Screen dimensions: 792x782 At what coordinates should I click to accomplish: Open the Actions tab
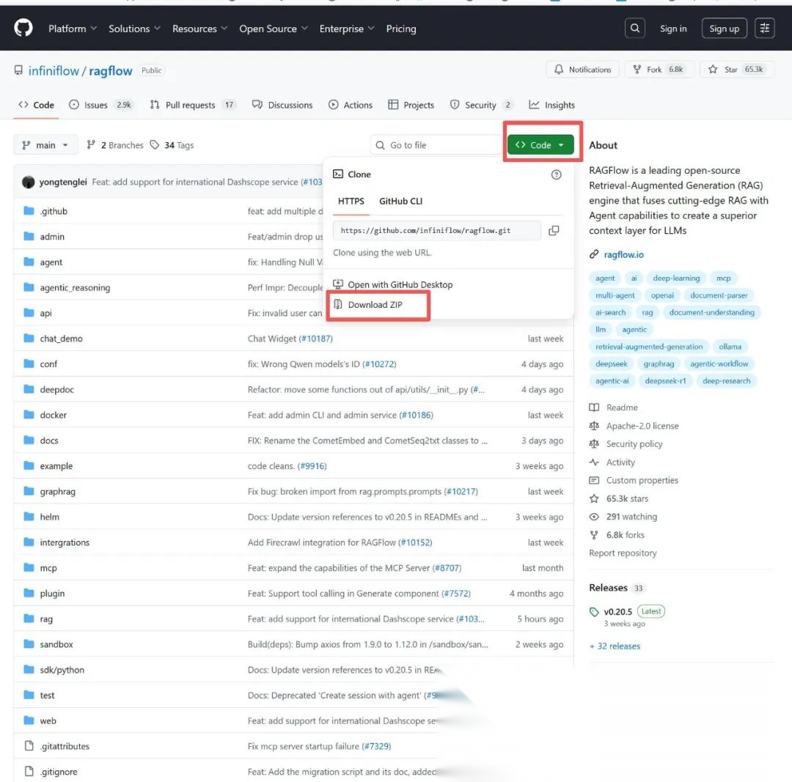click(351, 105)
